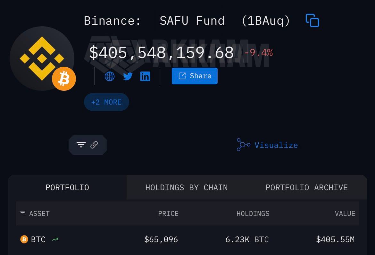Image resolution: width=375 pixels, height=255 pixels.
Task: Click the BTC price trend arrow
Action: [55, 239]
